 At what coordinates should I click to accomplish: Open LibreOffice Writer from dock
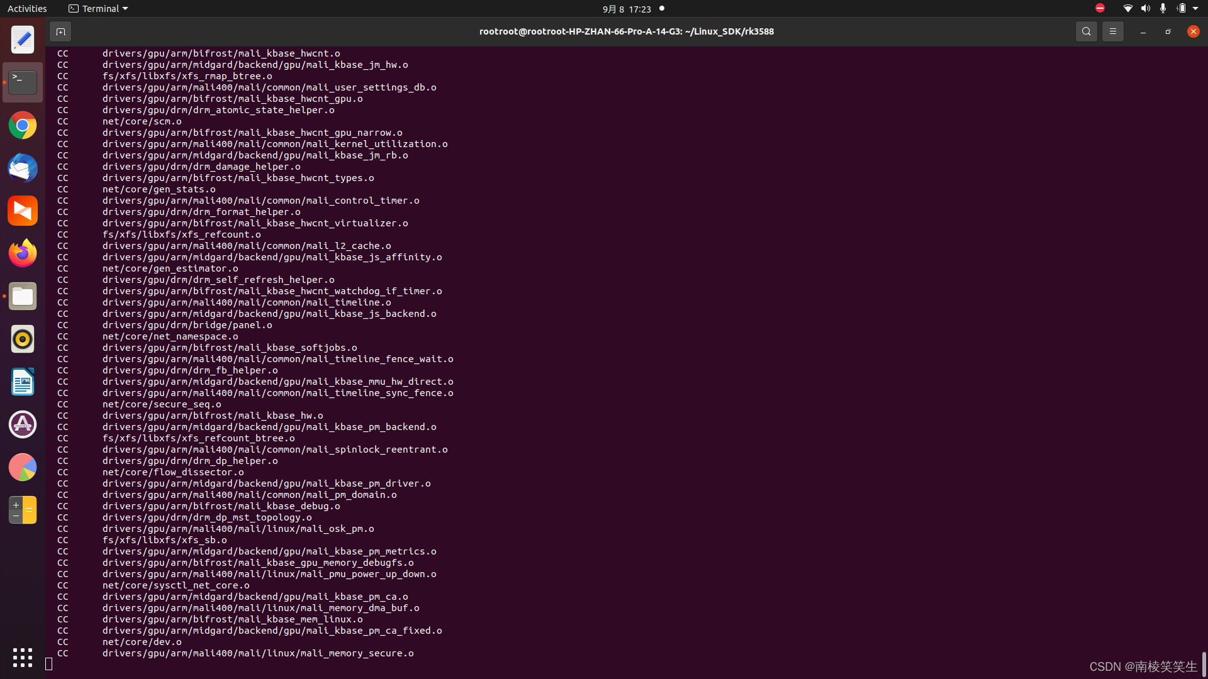coord(23,382)
